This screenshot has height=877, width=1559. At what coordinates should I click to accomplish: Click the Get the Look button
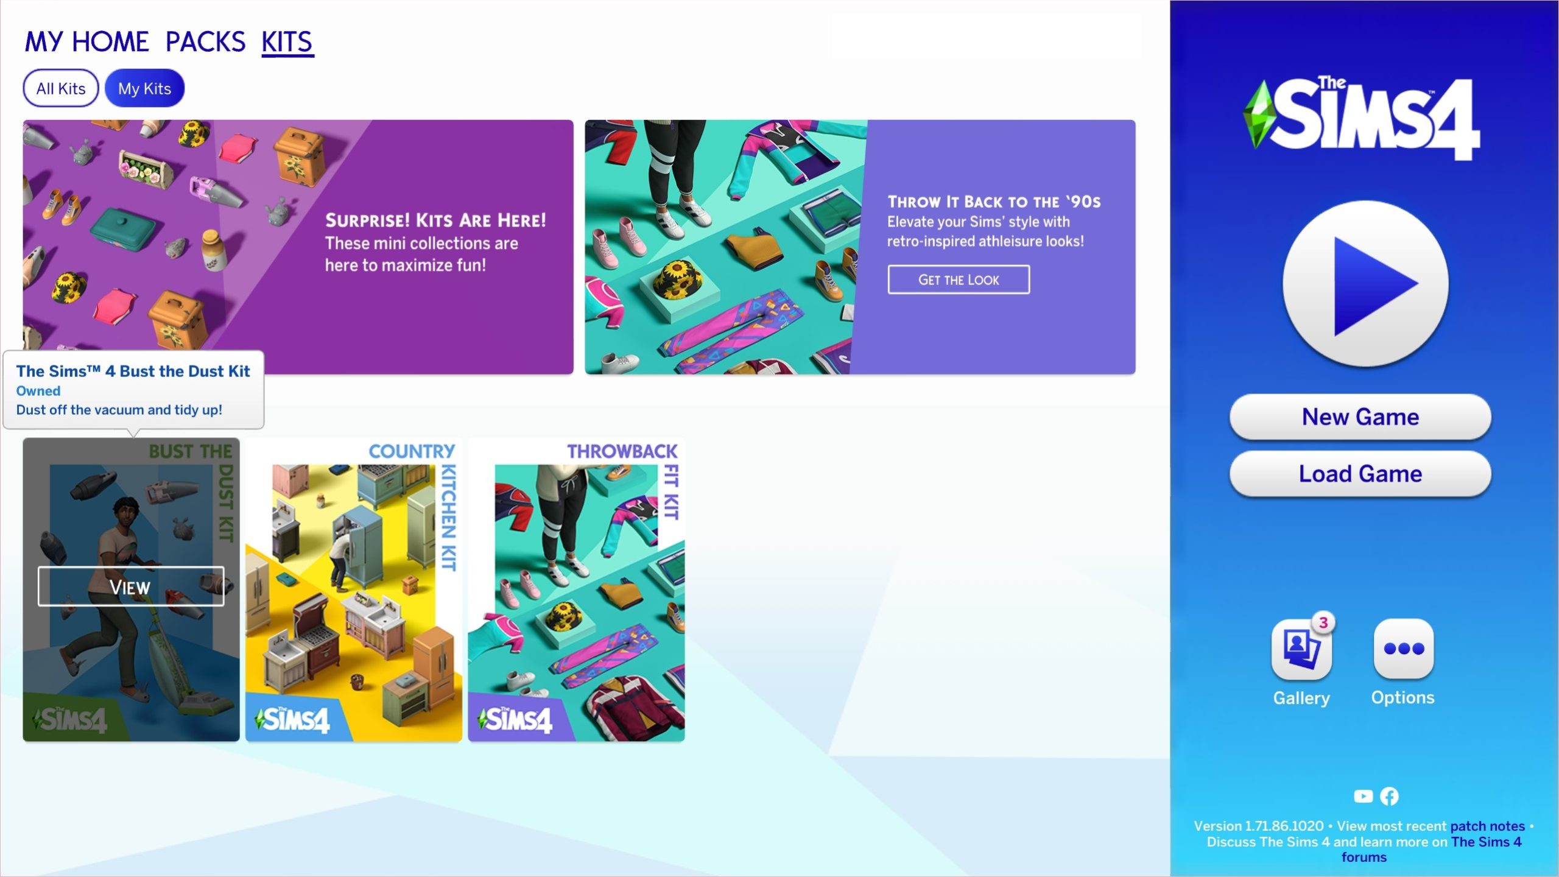coord(958,280)
